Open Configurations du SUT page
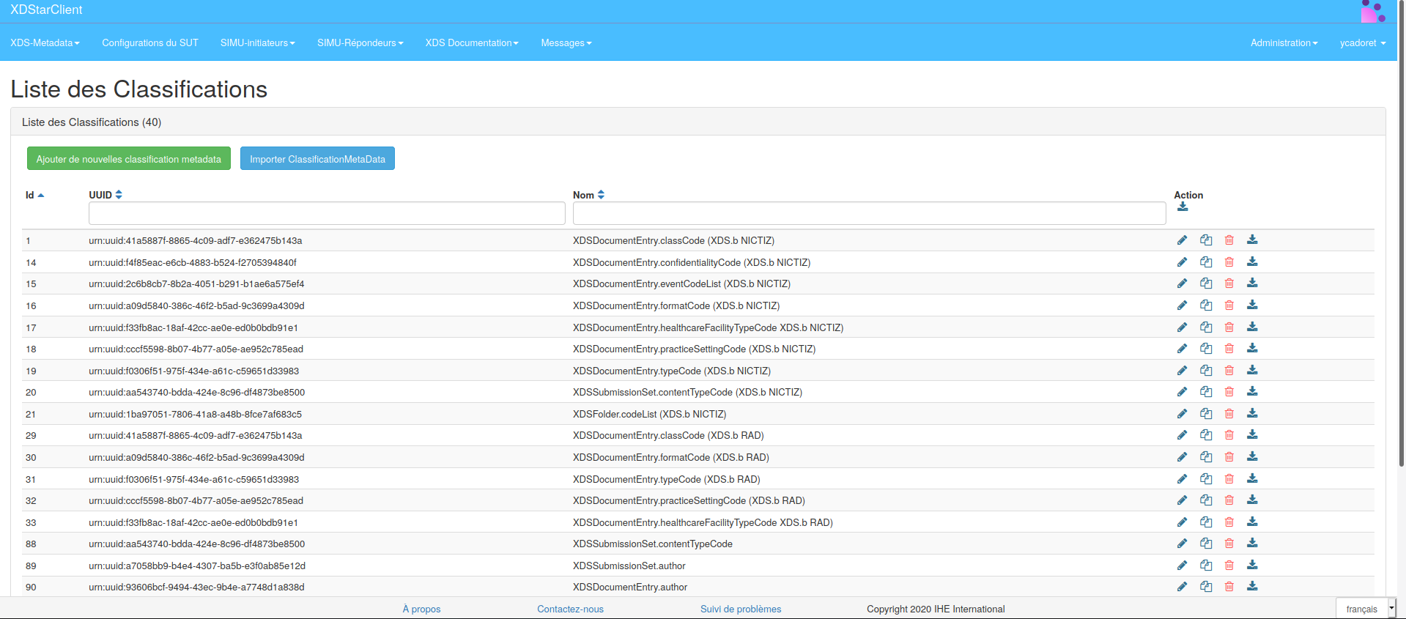Image resolution: width=1406 pixels, height=619 pixels. (150, 43)
